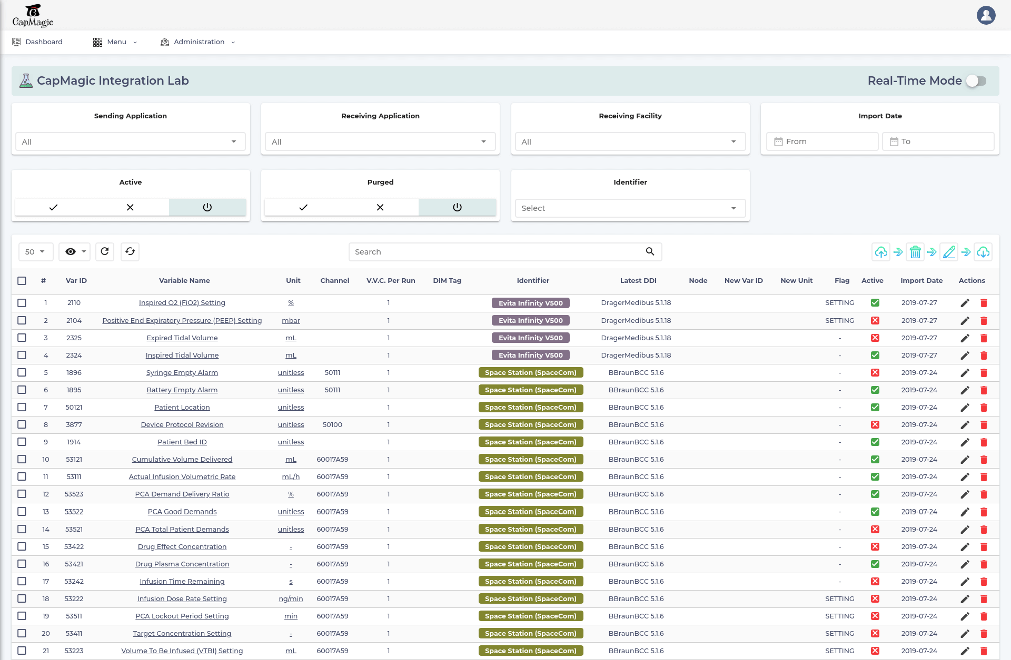This screenshot has width=1011, height=660.
Task: Open the Actual Infusion Volumetric Rate link
Action: (182, 476)
